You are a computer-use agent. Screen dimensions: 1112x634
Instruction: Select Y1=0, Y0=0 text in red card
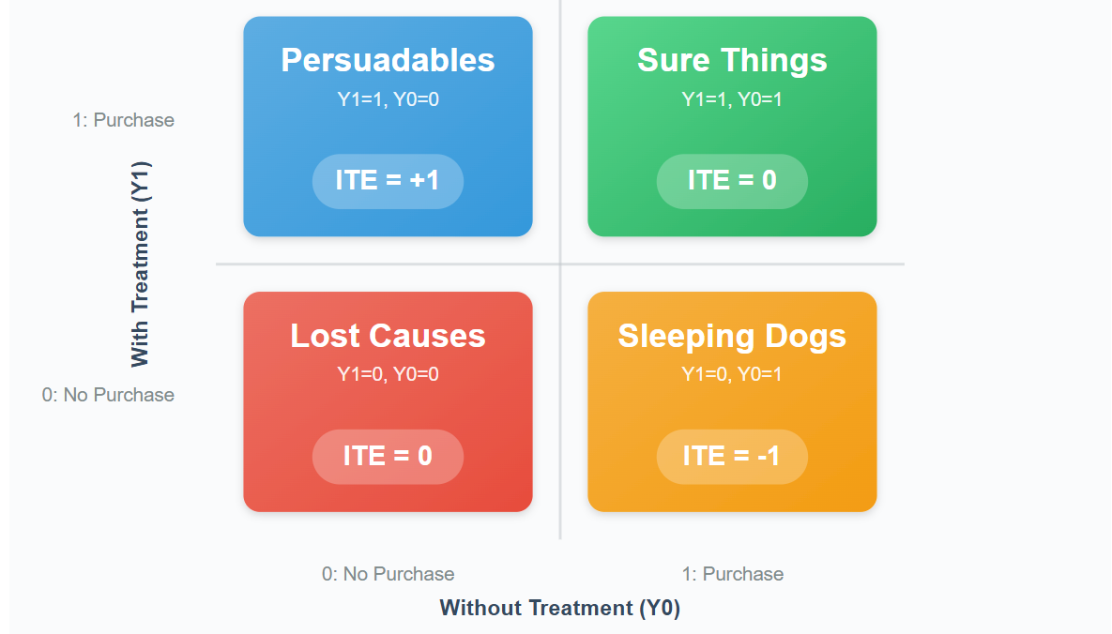(388, 374)
